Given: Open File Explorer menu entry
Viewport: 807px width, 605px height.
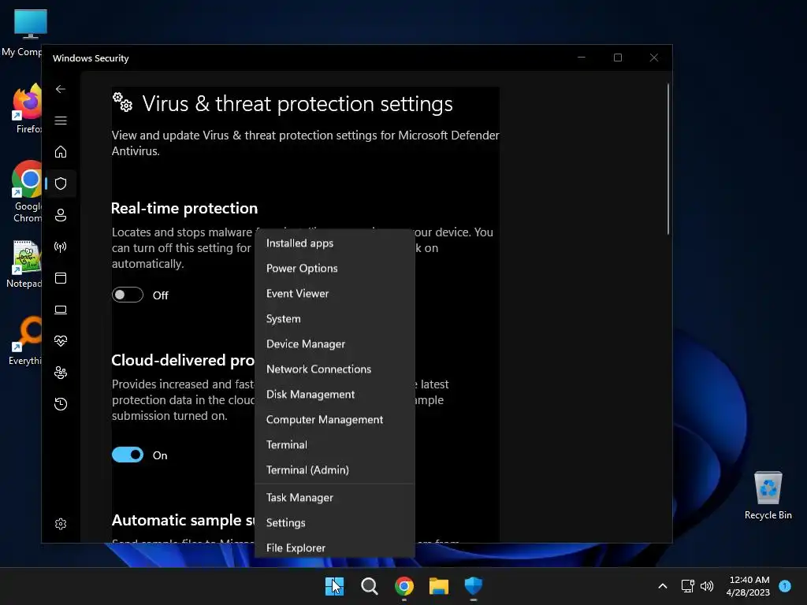Looking at the screenshot, I should 334,548.
